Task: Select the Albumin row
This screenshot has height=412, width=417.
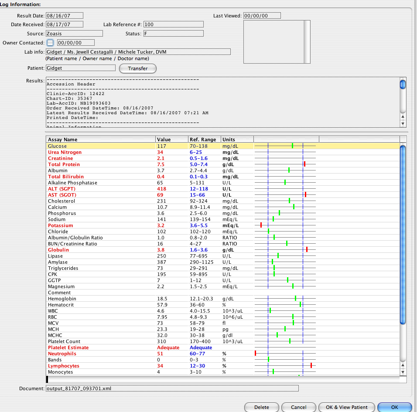Action: click(223, 170)
